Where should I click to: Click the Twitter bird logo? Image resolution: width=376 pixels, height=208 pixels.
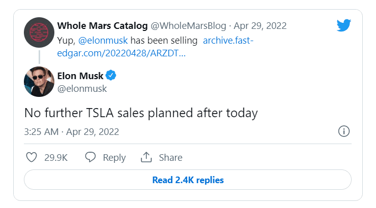pos(344,26)
